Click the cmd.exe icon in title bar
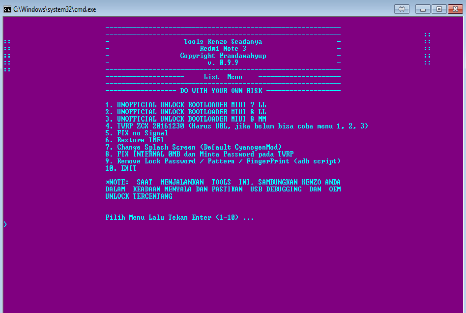 pyautogui.click(x=7, y=9)
